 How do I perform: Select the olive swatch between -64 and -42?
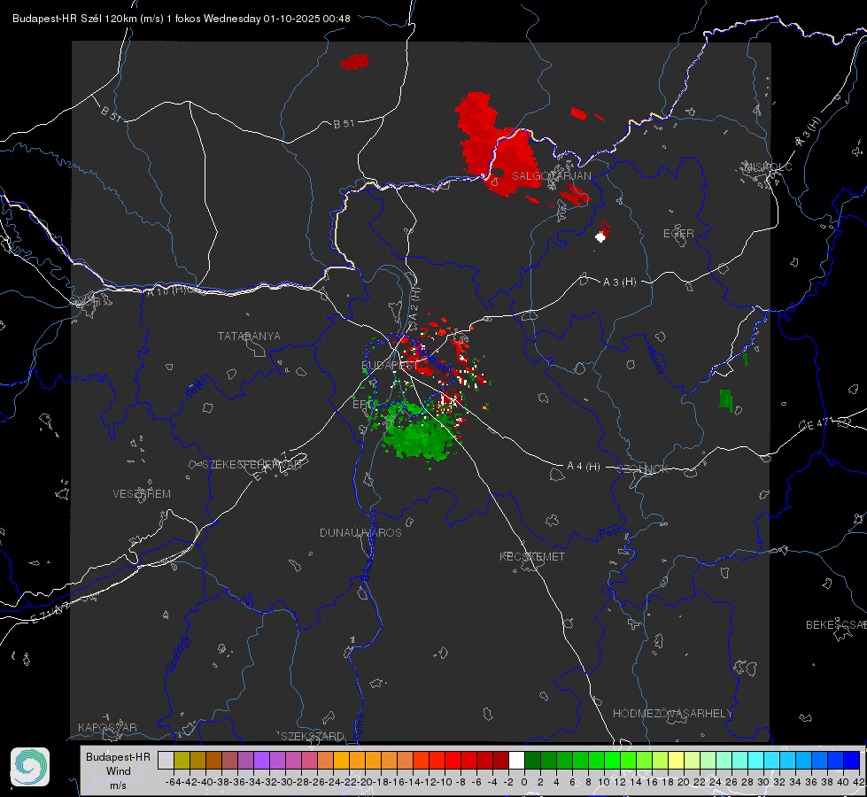tap(182, 761)
